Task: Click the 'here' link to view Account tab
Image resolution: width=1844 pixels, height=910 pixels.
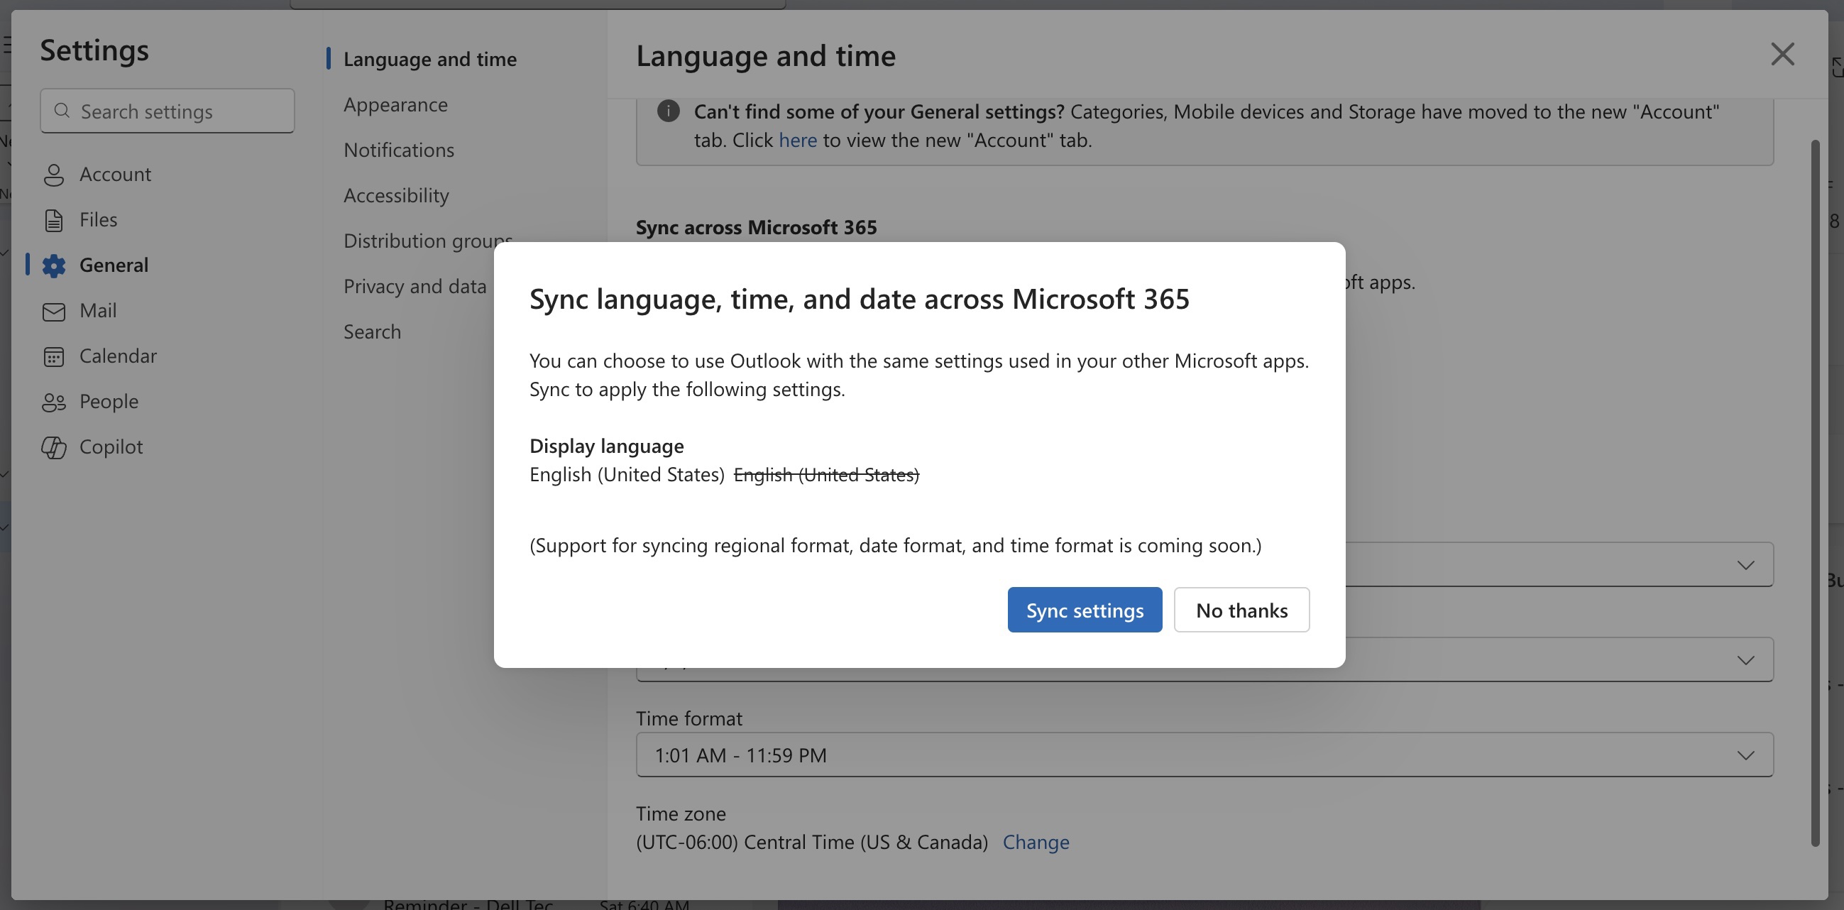Action: click(x=797, y=140)
